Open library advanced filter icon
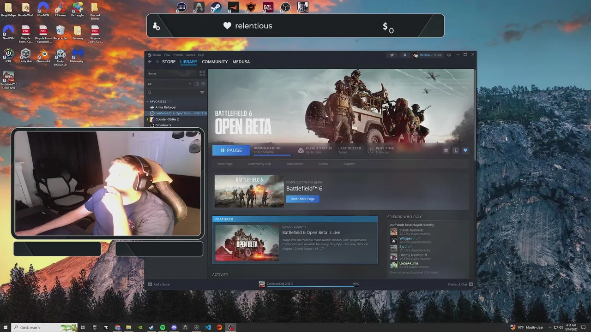591x332 pixels. pyautogui.click(x=202, y=93)
